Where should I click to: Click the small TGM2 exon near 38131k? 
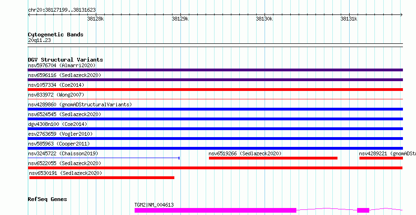pyautogui.click(x=363, y=210)
